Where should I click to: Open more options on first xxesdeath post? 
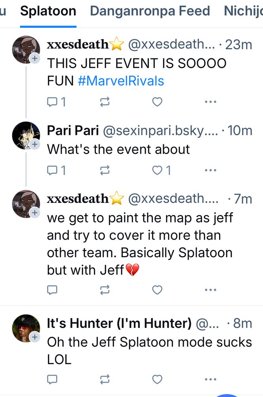210,102
